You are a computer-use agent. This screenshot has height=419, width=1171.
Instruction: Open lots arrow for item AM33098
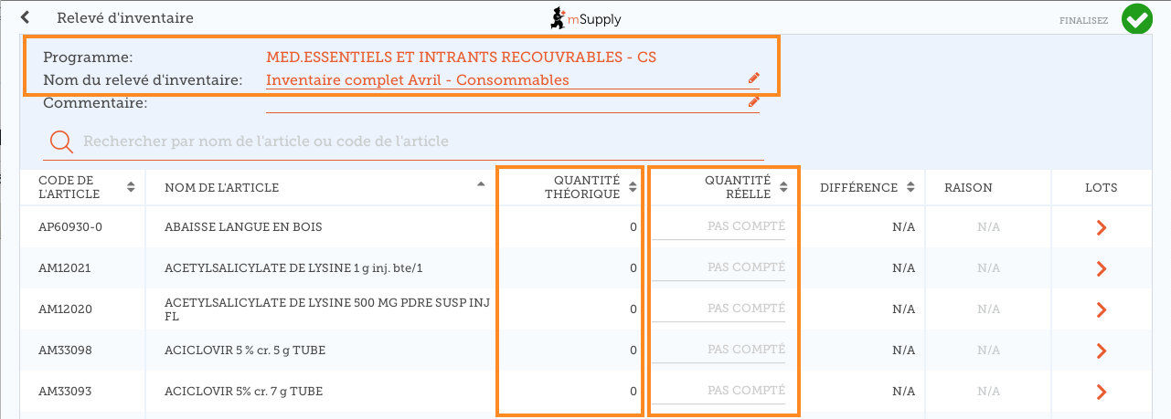(x=1101, y=351)
